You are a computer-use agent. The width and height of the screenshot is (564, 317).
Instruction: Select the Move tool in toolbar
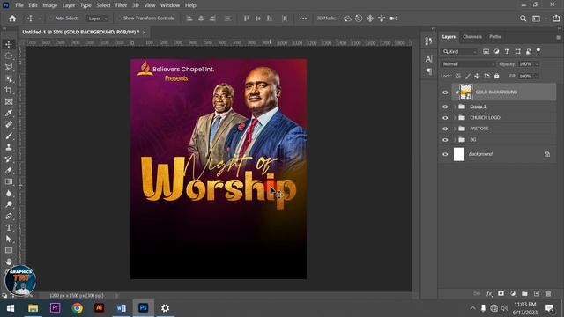pos(9,44)
